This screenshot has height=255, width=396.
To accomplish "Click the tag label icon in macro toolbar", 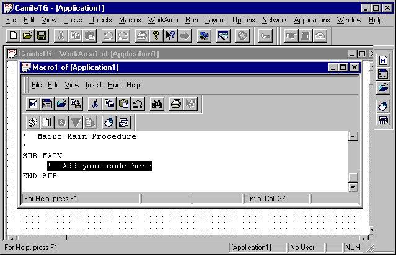I will pyautogui.click(x=109, y=123).
